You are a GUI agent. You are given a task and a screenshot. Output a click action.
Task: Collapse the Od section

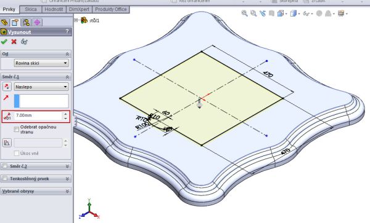[67, 54]
